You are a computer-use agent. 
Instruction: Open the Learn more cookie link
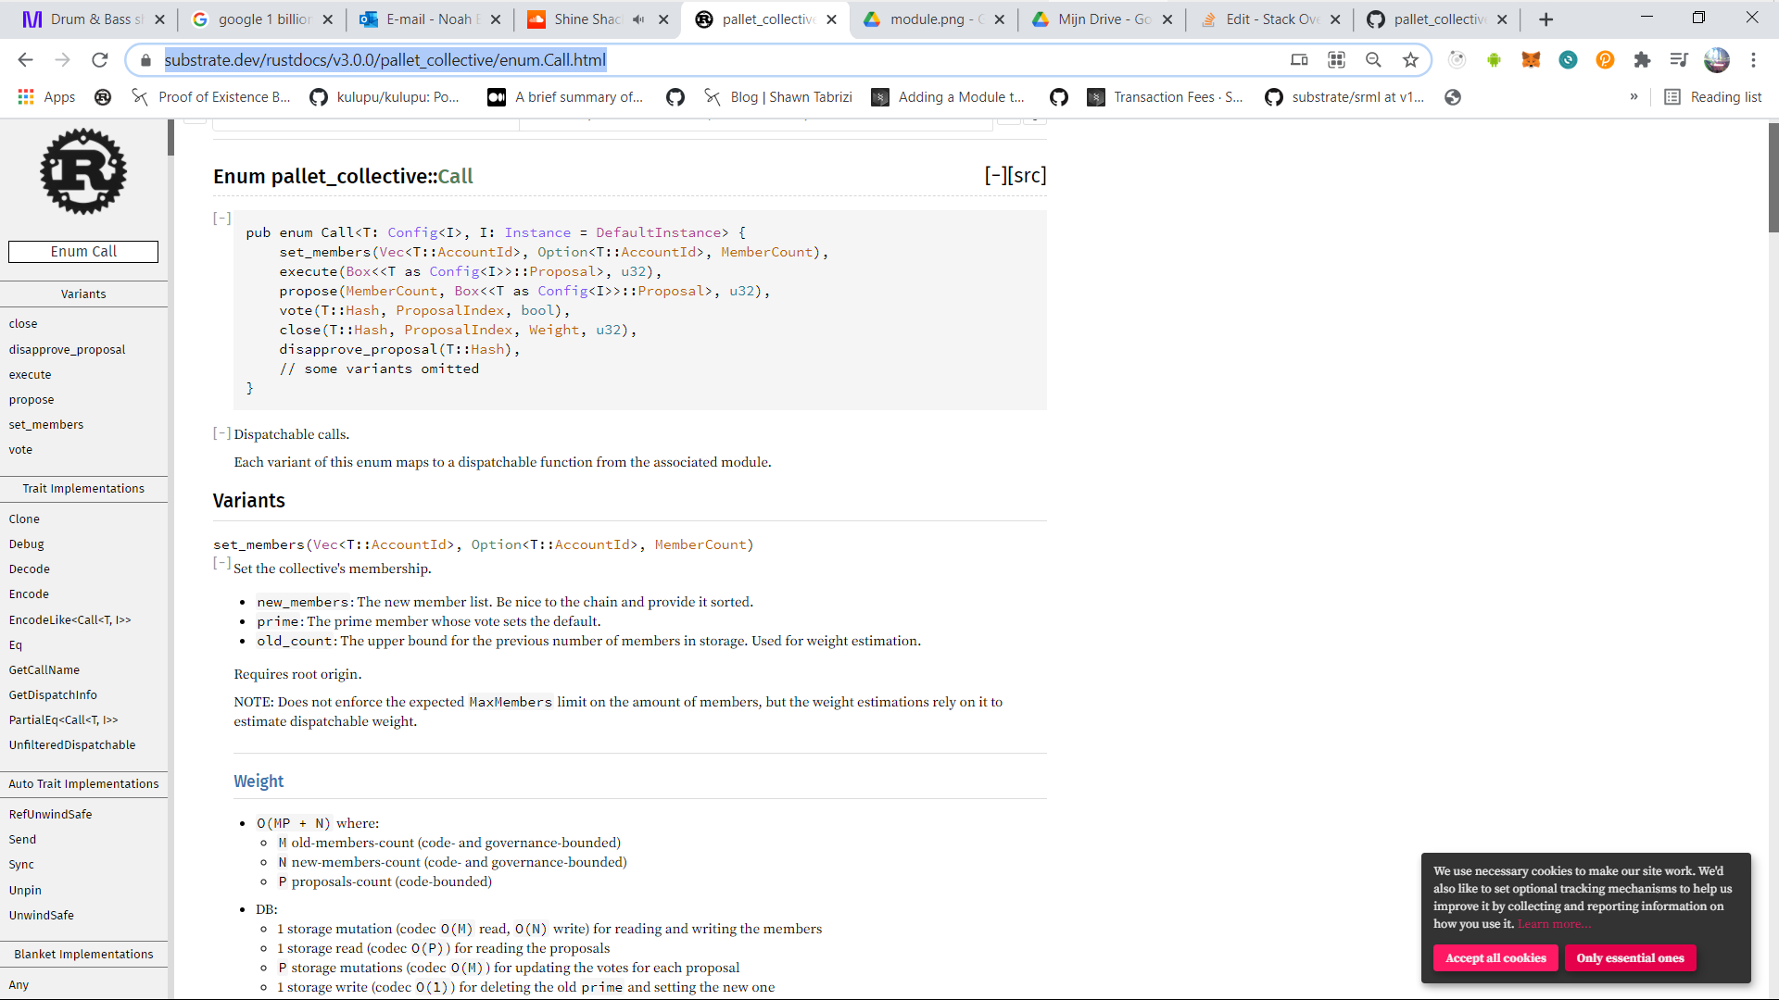pos(1553,924)
